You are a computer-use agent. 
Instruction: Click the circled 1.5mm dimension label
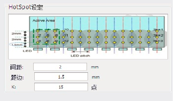[17, 45]
